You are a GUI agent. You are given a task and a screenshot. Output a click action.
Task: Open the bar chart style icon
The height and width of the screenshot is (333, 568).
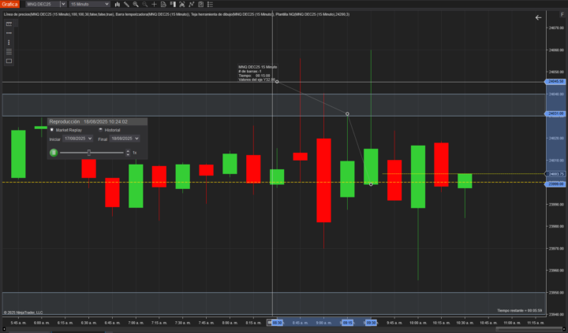[x=118, y=5]
